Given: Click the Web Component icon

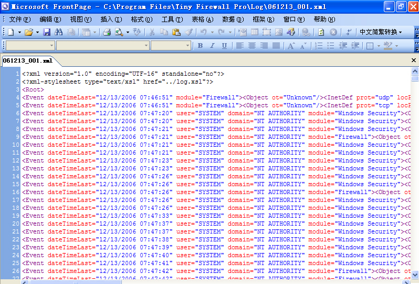Looking at the screenshot, I should pyautogui.click(x=243, y=33).
